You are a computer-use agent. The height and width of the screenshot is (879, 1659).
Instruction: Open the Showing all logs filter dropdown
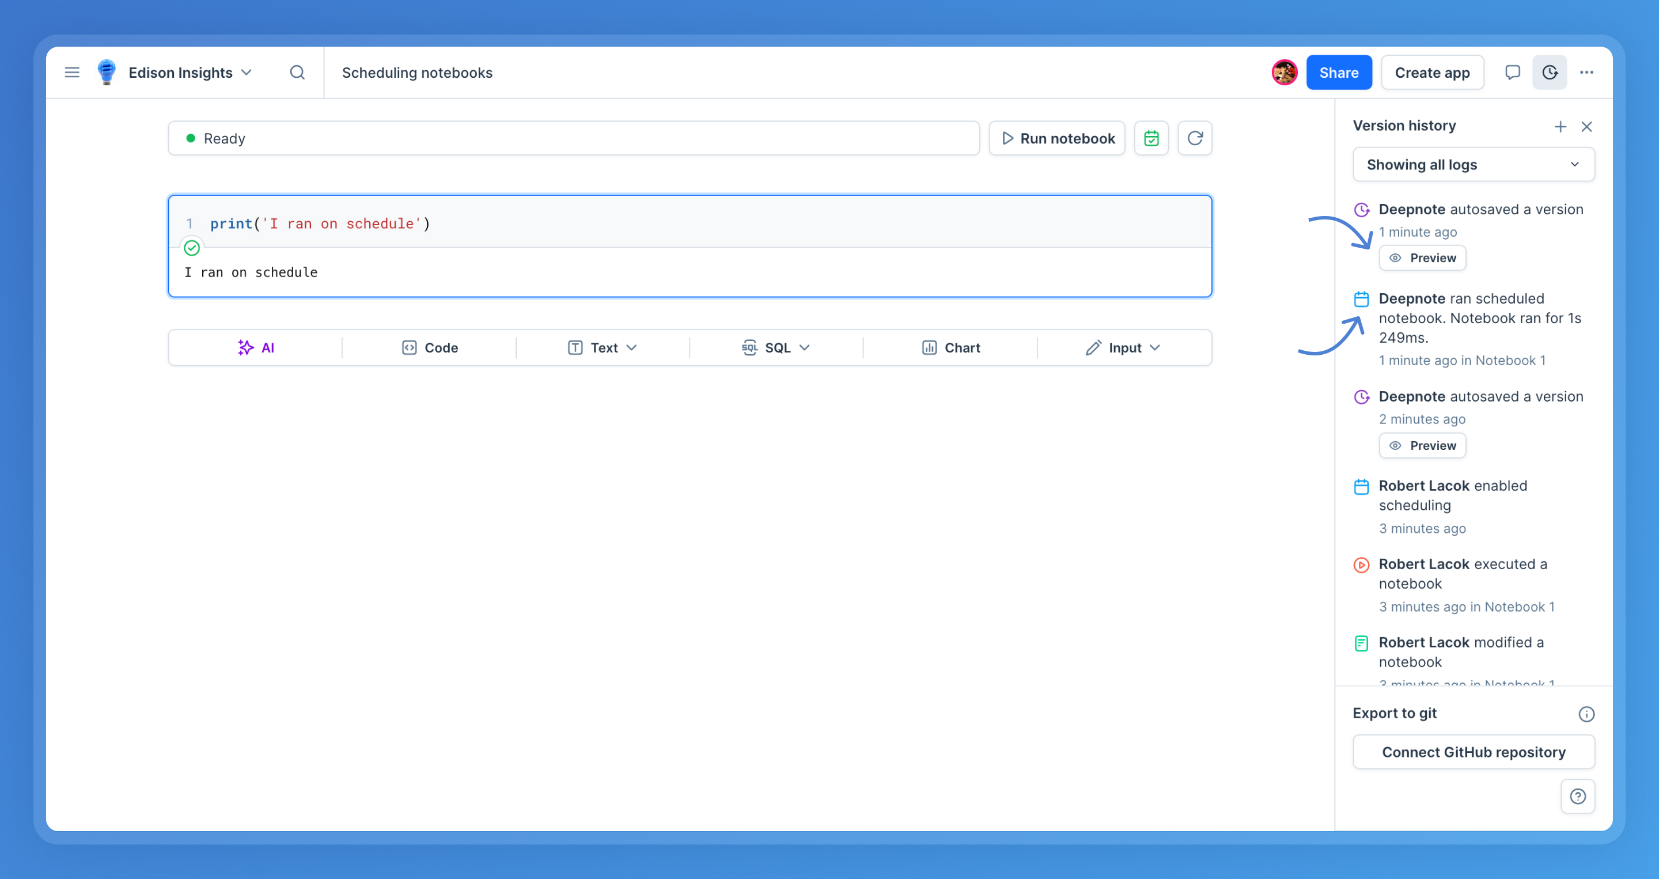(1474, 165)
